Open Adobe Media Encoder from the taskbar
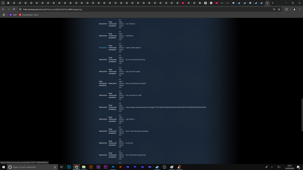The height and width of the screenshot is (170, 303). click(150, 167)
